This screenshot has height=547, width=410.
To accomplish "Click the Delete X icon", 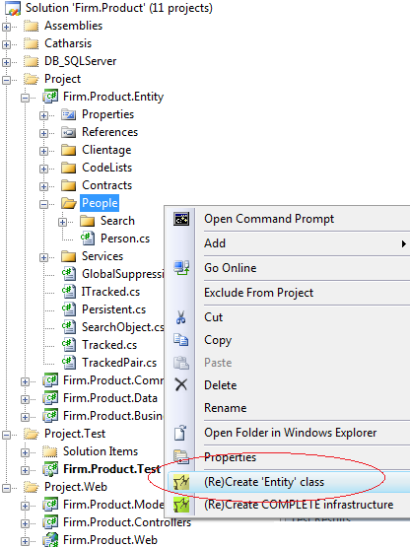I will click(x=181, y=384).
